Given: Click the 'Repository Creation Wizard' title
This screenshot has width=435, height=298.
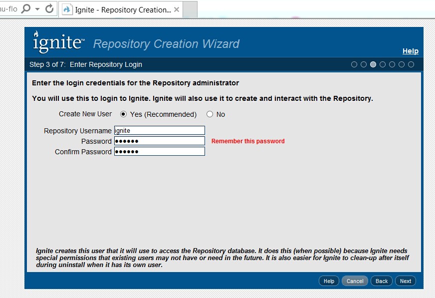Looking at the screenshot, I should point(166,44).
